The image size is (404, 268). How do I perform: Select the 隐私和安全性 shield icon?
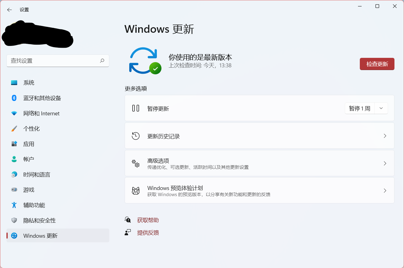click(14, 220)
